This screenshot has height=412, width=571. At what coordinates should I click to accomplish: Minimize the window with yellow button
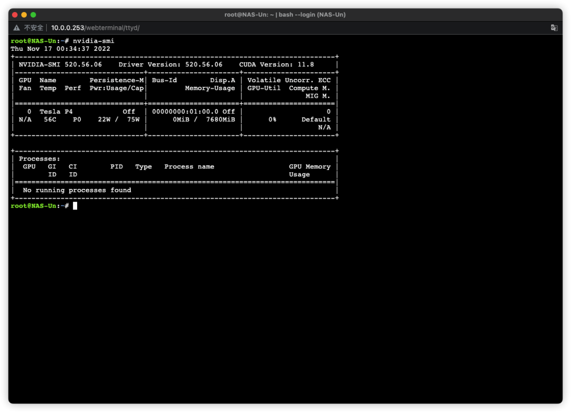(24, 15)
